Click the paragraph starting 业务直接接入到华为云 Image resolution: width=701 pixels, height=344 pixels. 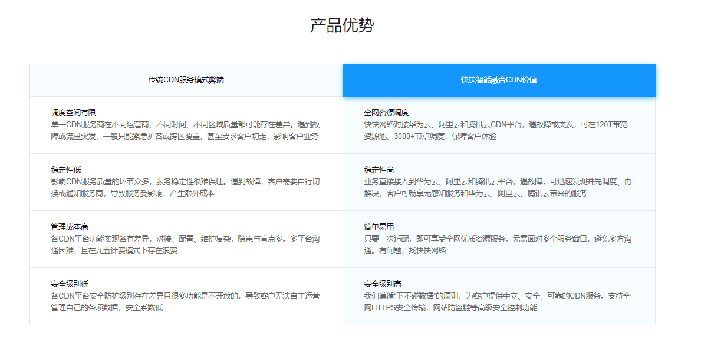click(x=498, y=187)
